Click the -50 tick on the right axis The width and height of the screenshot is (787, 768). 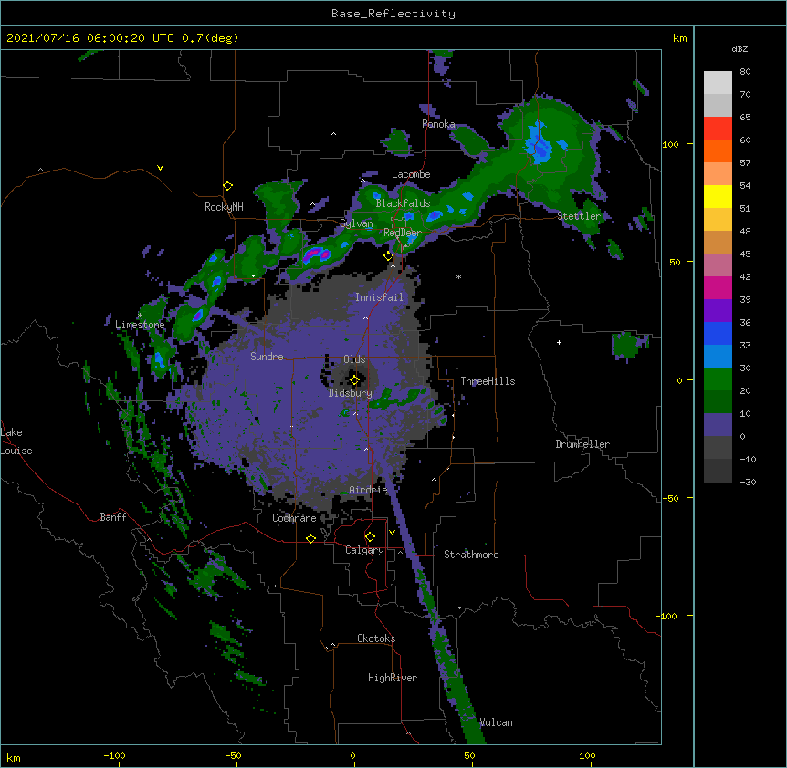tap(670, 498)
